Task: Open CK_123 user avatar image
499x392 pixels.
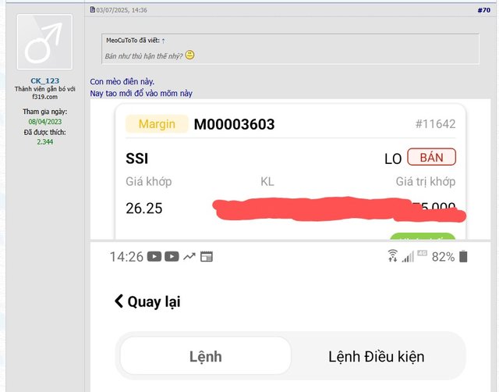Action: pyautogui.click(x=44, y=41)
